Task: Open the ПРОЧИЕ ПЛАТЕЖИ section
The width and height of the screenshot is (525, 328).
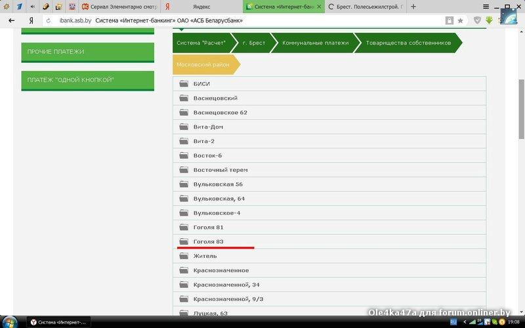Action: click(88, 52)
